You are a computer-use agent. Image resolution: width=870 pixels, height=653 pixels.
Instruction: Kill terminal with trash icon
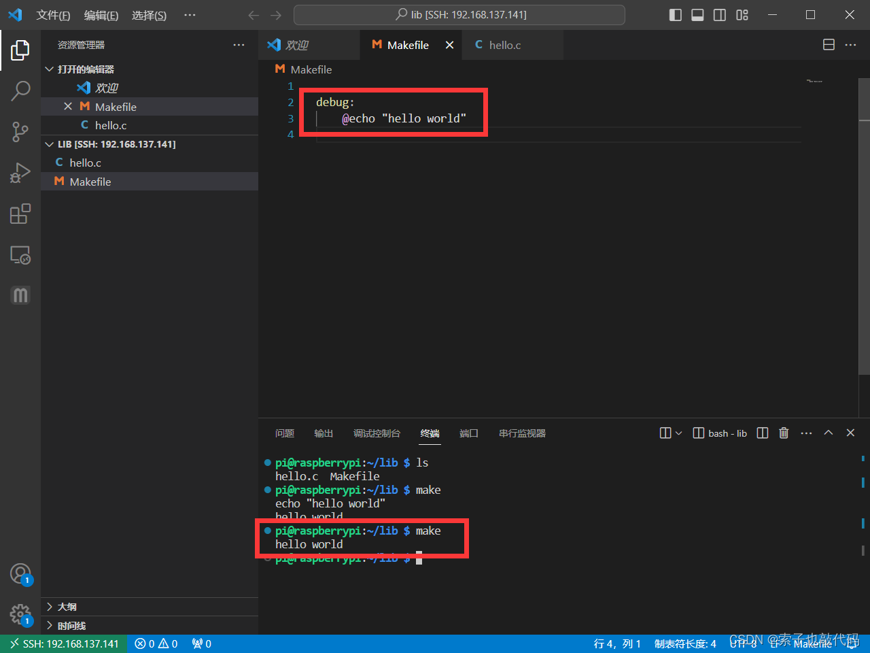click(784, 433)
